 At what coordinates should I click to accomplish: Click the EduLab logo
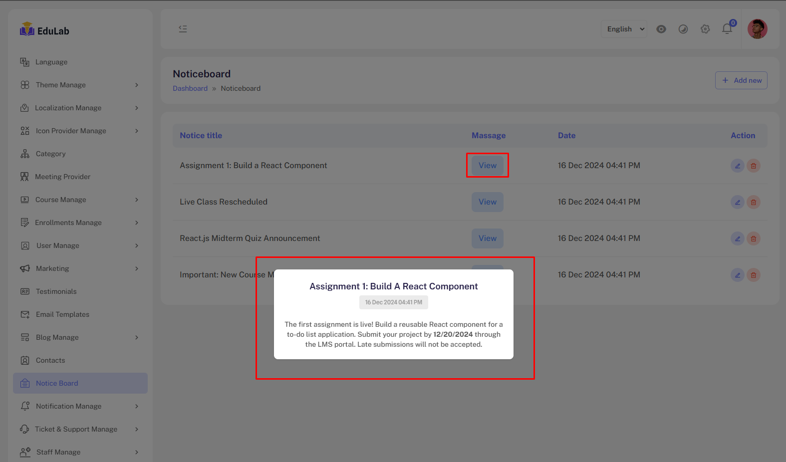coord(44,30)
